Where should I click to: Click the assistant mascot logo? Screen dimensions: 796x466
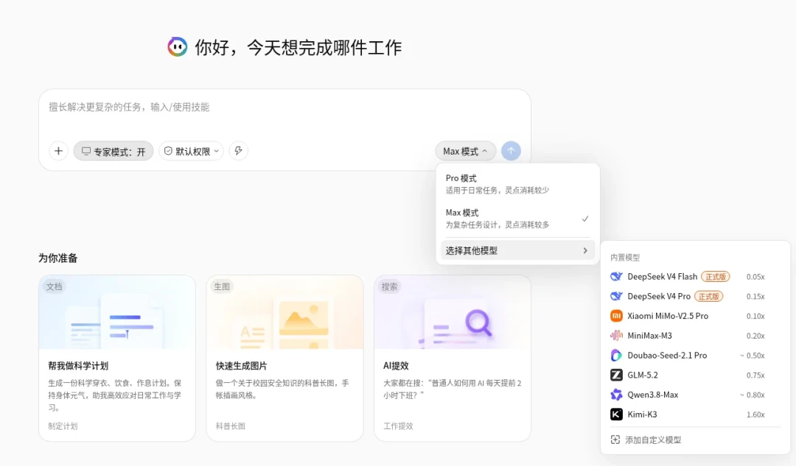point(177,47)
